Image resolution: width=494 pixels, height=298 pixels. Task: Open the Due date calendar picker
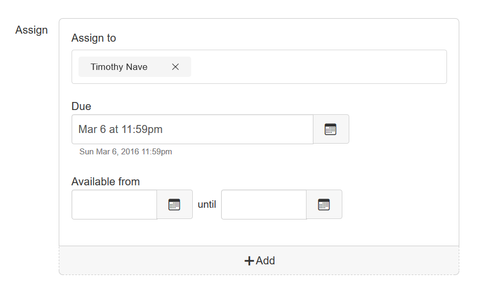pyautogui.click(x=331, y=129)
